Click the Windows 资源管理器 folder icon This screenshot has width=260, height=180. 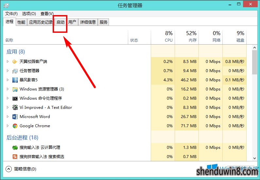[15, 89]
